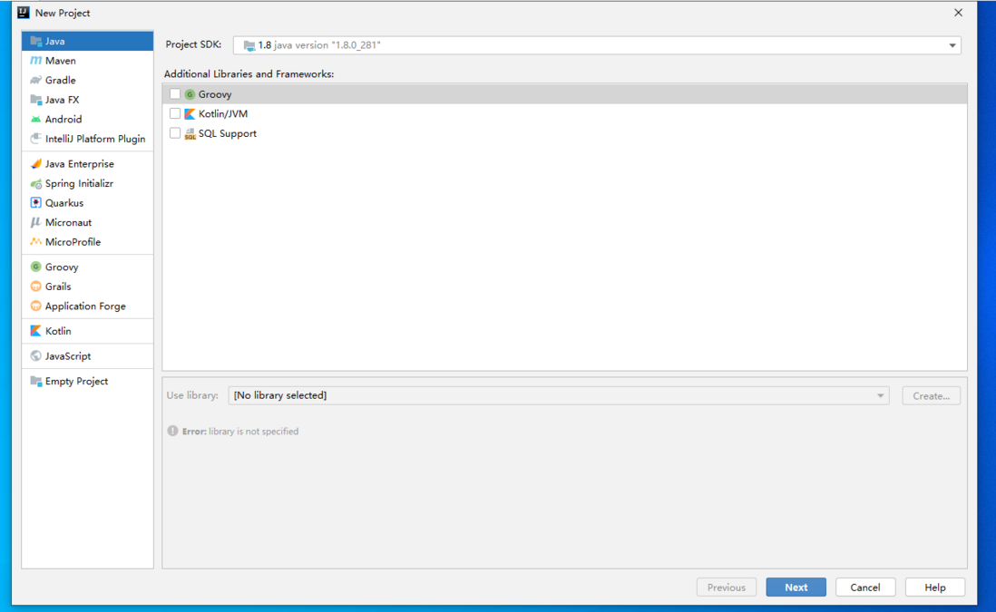
Task: Click the "Additional Libraries and Frameworks:" label
Action: coord(249,74)
